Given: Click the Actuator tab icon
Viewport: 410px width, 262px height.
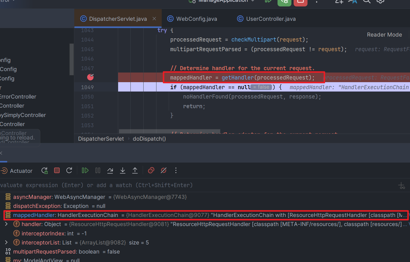Looking at the screenshot, I should coord(4,171).
